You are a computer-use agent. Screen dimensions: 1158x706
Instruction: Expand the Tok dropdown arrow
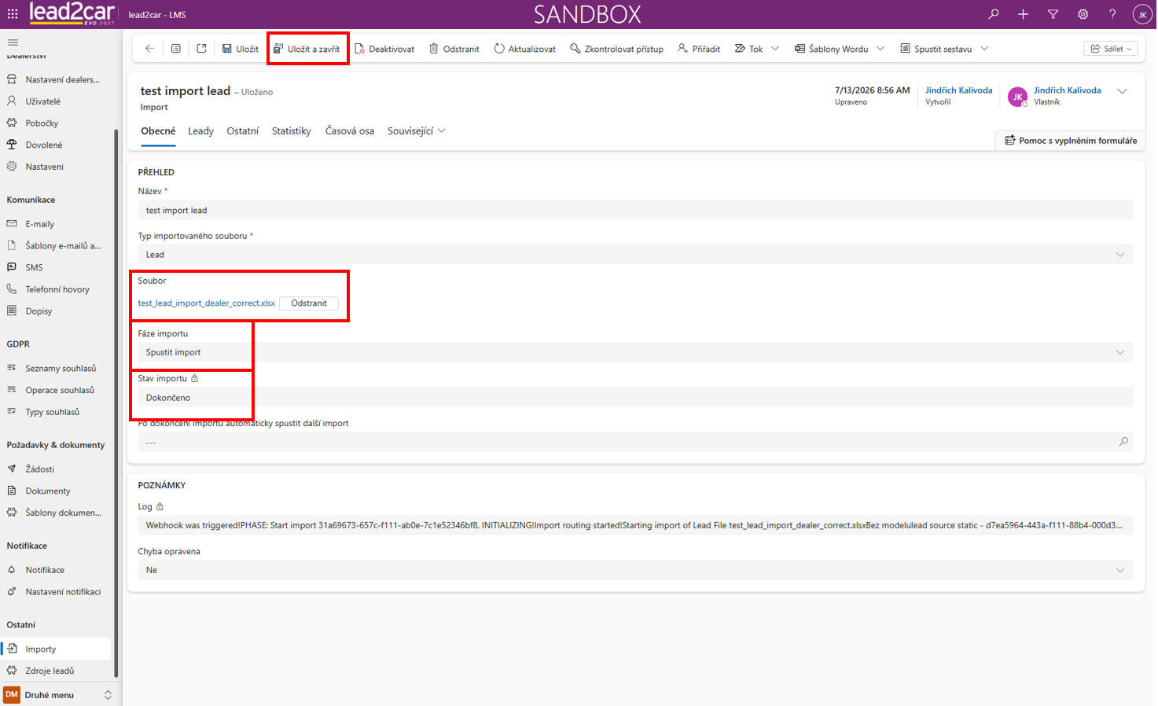(x=775, y=49)
